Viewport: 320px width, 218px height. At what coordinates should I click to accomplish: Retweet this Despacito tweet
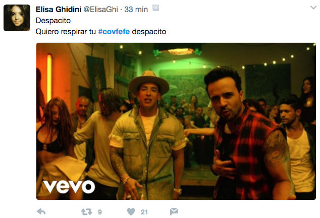pyautogui.click(x=86, y=212)
